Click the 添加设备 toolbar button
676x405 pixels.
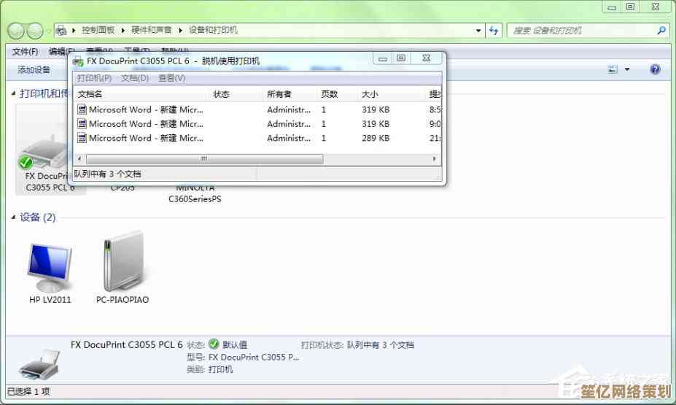(34, 69)
